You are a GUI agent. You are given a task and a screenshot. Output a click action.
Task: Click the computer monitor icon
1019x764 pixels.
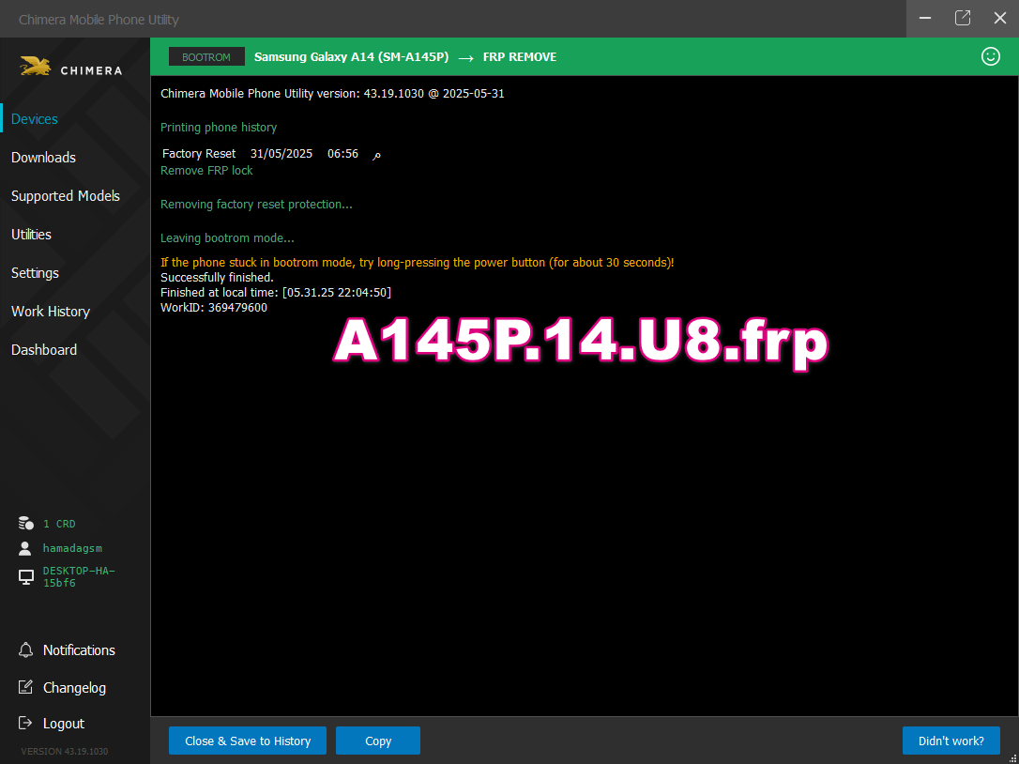(x=26, y=576)
